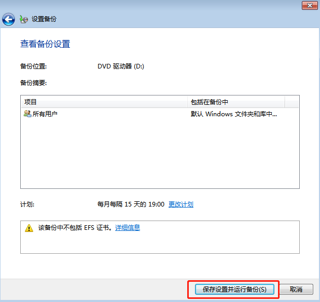Click the 设置备份 window title text

coord(44,19)
